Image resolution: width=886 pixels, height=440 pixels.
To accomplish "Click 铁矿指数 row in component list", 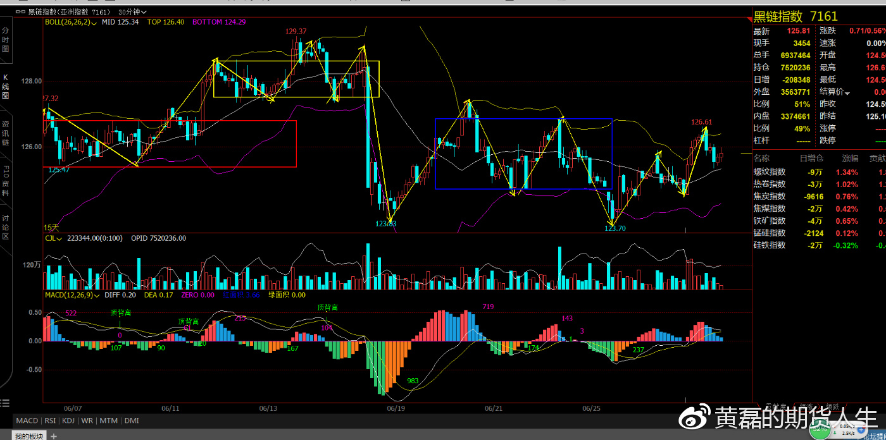I will [x=819, y=221].
